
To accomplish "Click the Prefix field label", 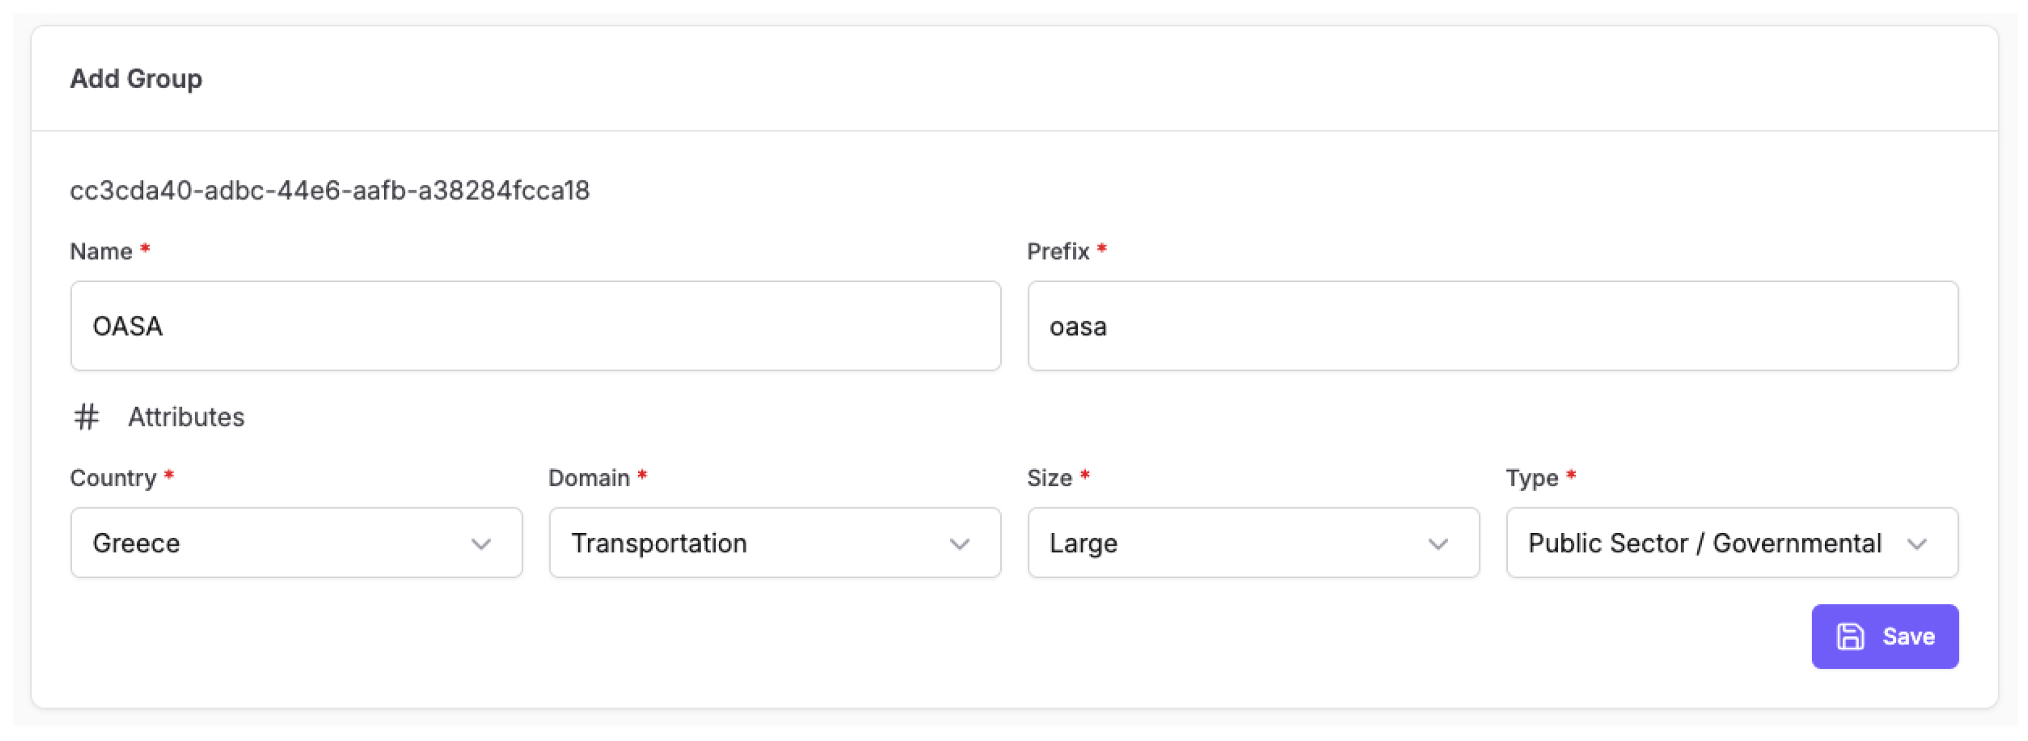I will click(x=1057, y=251).
